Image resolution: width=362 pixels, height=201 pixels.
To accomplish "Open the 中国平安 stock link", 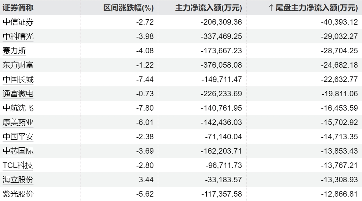I will (18, 137).
